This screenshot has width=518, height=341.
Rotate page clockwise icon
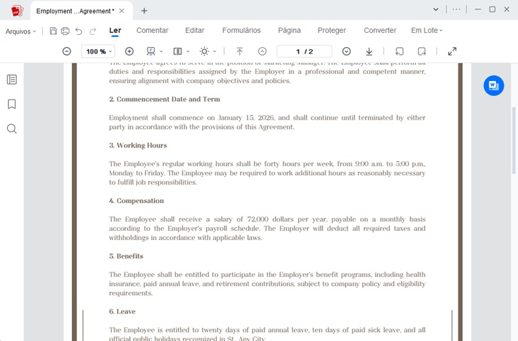pos(422,51)
